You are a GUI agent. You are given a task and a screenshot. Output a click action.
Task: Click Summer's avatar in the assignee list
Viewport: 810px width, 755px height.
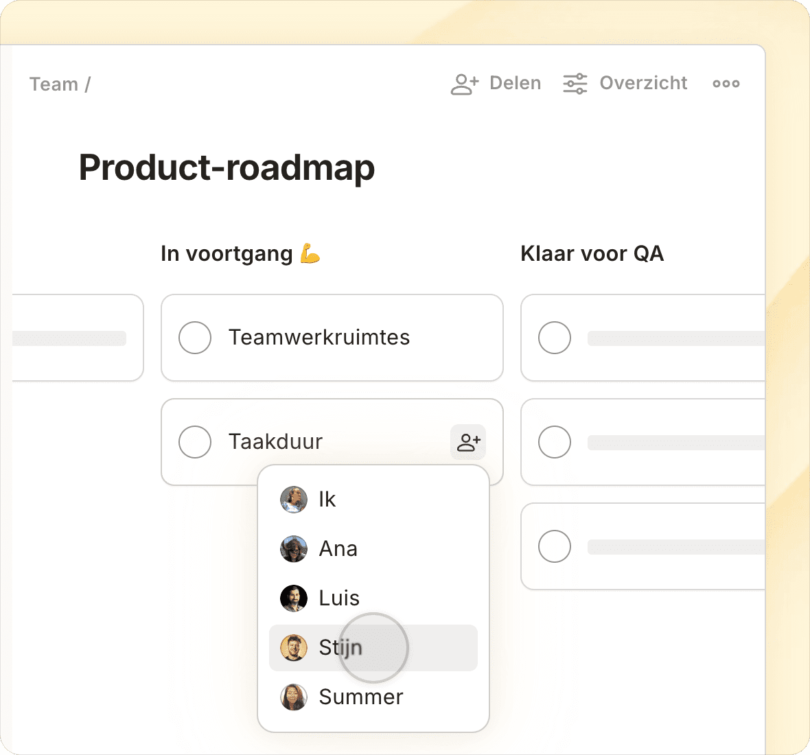coord(293,697)
